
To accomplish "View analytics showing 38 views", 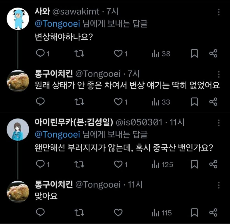I will pos(161,54).
